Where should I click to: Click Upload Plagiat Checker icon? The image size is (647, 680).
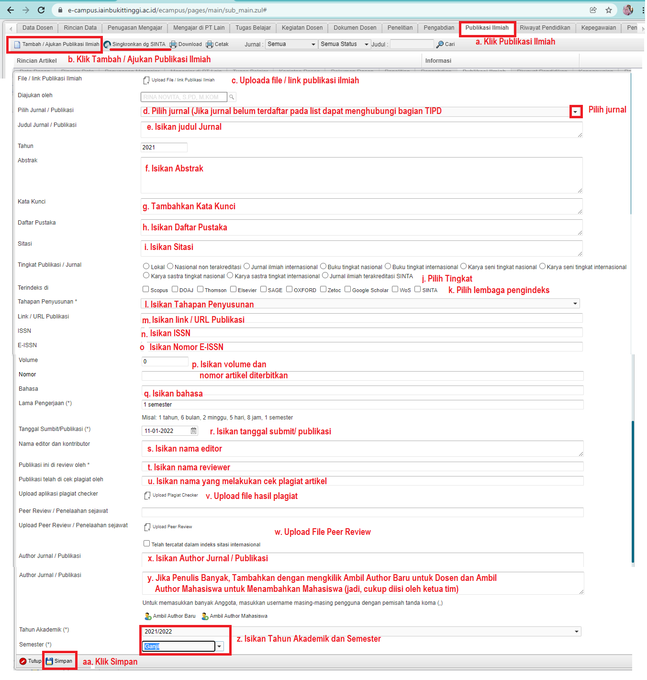coord(147,496)
